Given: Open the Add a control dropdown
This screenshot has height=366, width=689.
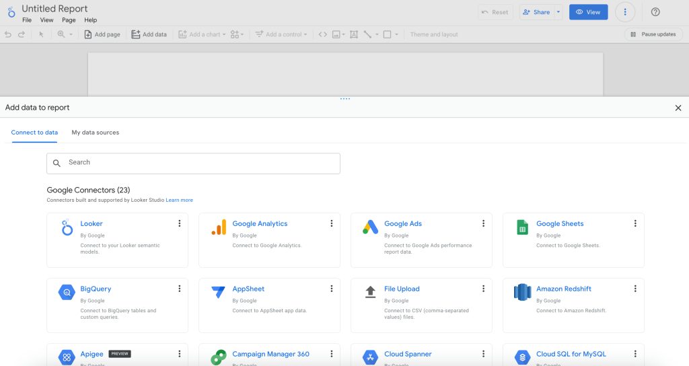Looking at the screenshot, I should point(281,34).
